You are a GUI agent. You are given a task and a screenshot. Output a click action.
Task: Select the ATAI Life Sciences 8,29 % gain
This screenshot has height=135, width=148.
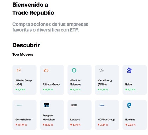[x=75, y=90]
